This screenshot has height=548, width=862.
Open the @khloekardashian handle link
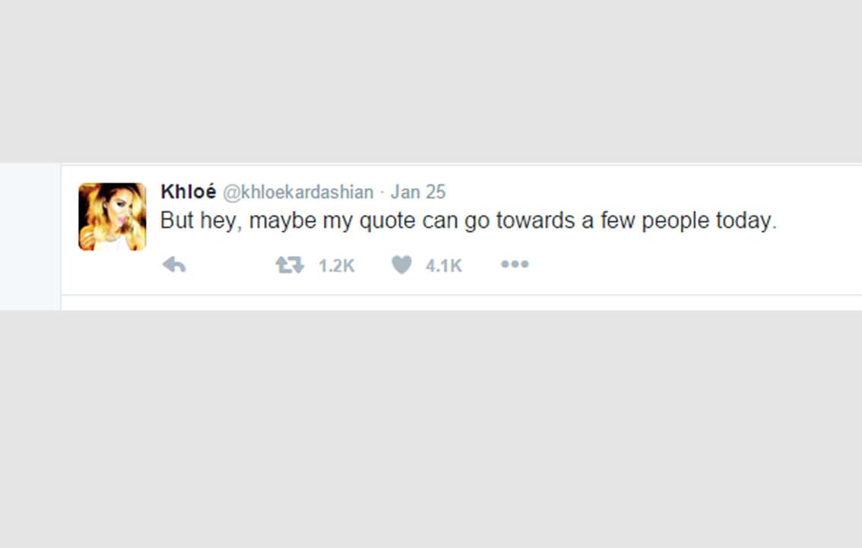(x=298, y=192)
